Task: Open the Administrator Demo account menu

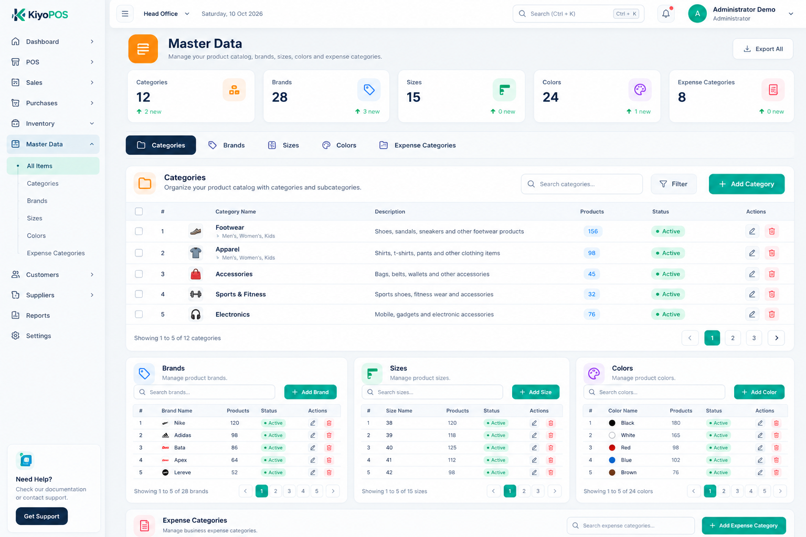Action: coord(741,14)
